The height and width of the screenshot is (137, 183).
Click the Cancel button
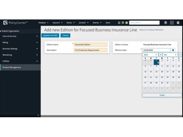66,35
